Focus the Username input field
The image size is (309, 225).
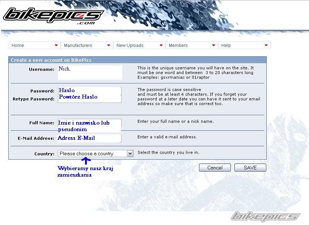(90, 73)
